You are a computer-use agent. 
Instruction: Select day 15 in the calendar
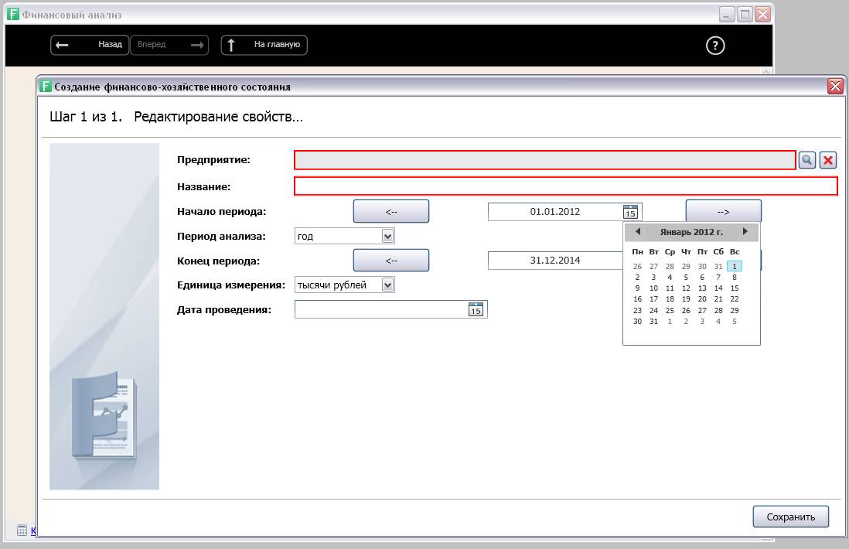735,288
